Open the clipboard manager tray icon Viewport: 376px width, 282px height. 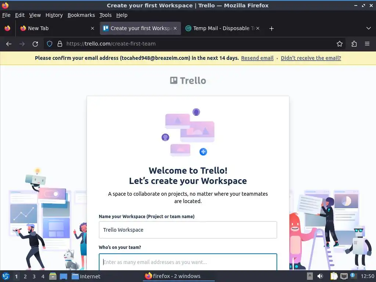[334, 276]
